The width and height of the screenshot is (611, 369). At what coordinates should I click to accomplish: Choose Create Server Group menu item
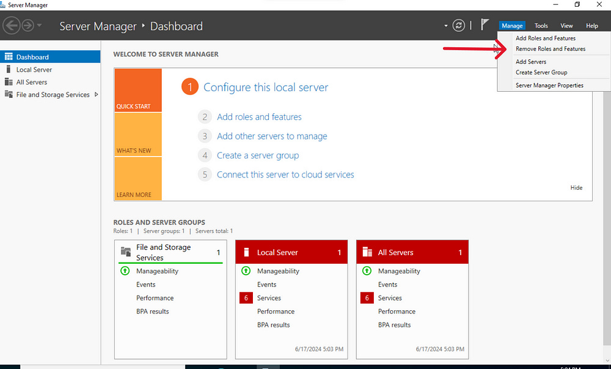point(541,73)
